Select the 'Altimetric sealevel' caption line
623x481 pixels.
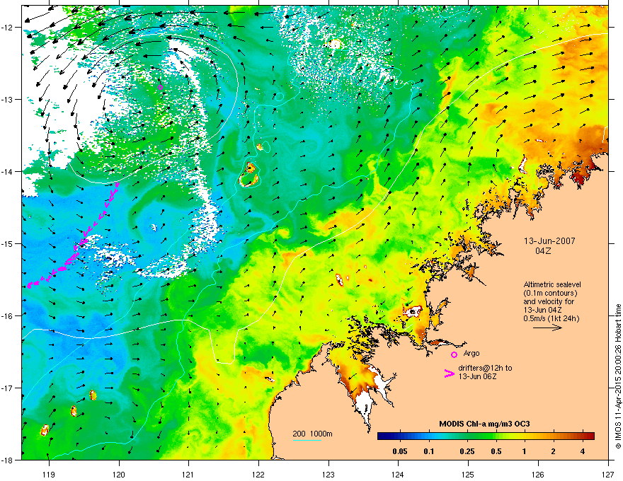552,284
